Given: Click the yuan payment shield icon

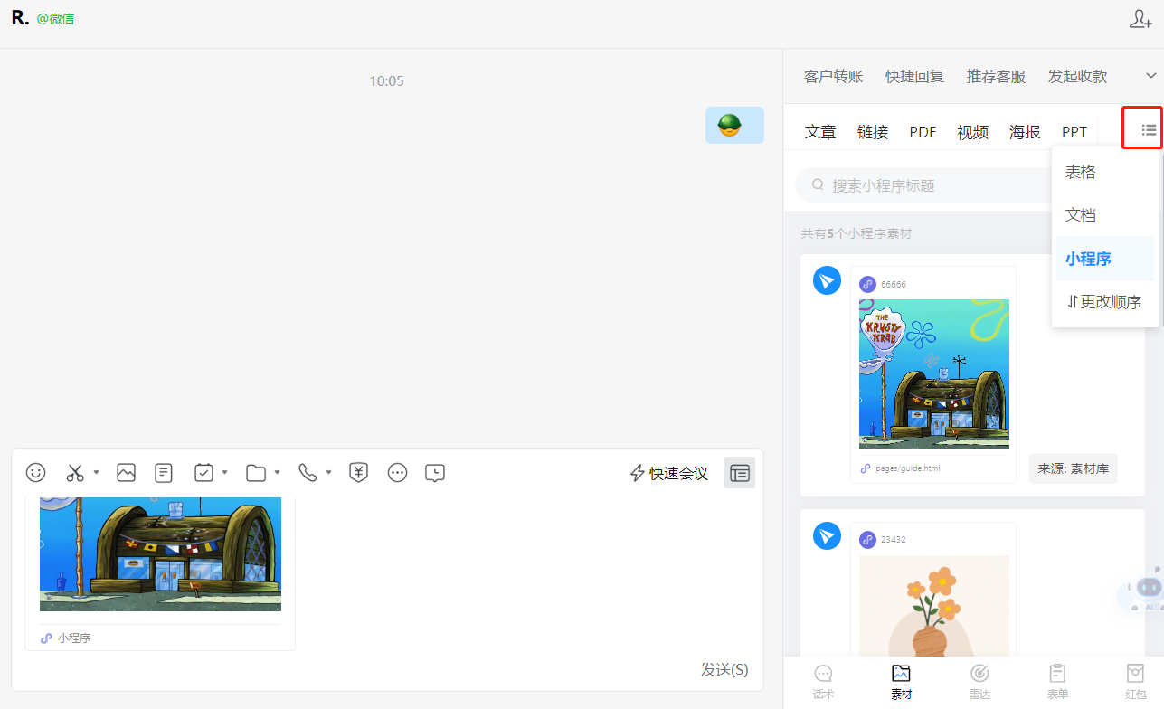Looking at the screenshot, I should pos(359,472).
